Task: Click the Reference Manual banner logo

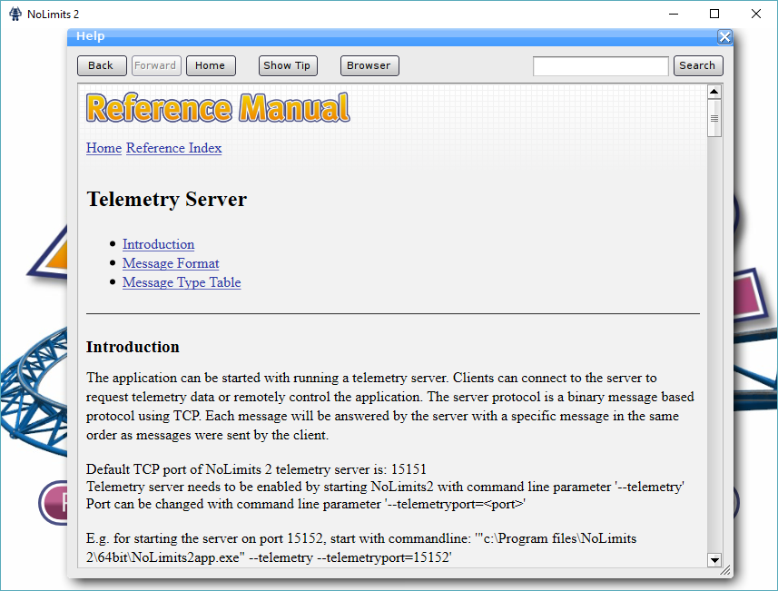Action: pyautogui.click(x=218, y=107)
